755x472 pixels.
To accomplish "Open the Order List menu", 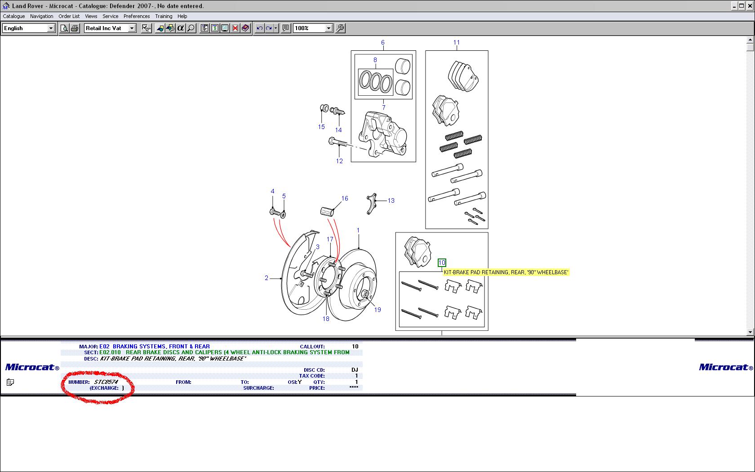I will coord(69,16).
